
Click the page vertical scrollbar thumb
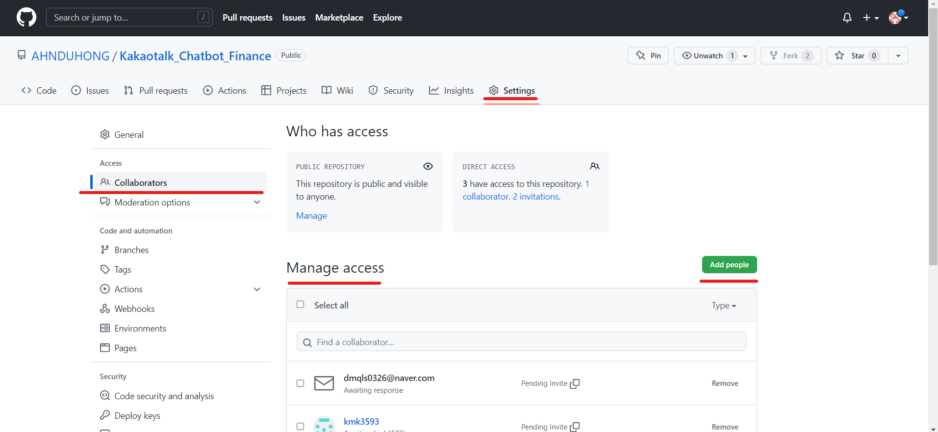933,137
